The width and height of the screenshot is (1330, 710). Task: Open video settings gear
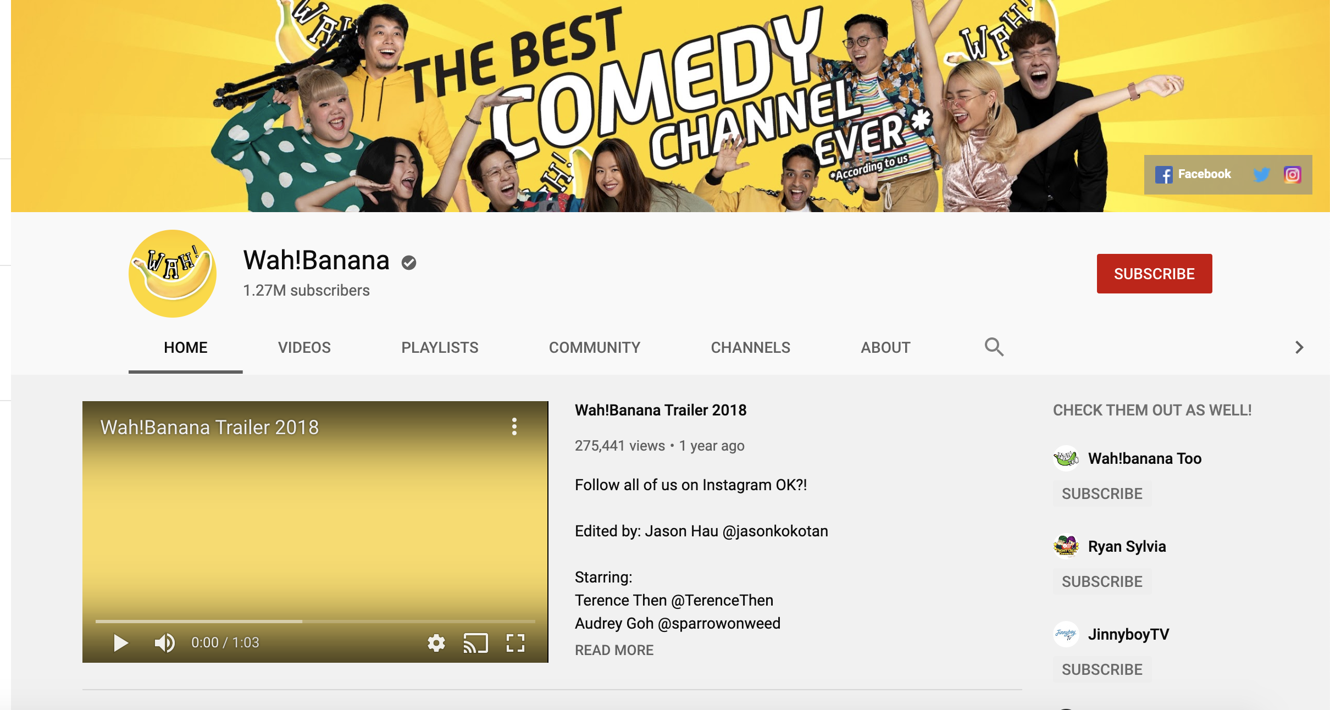(x=436, y=642)
